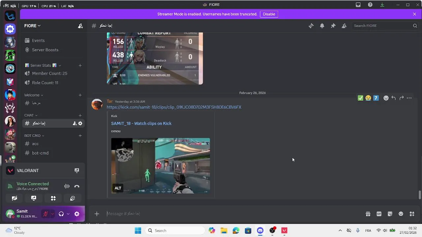The height and width of the screenshot is (237, 422).
Task: Show ALT text on clip thumbnail
Action: (118, 188)
